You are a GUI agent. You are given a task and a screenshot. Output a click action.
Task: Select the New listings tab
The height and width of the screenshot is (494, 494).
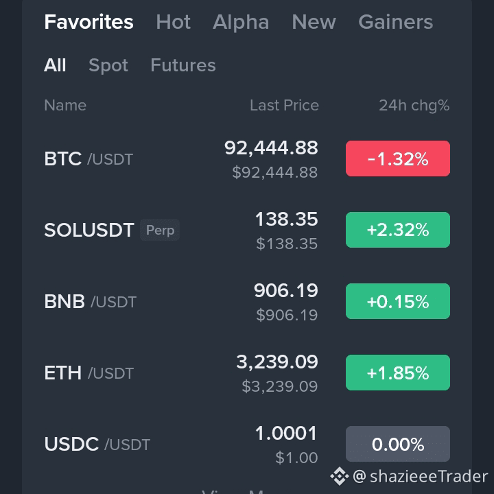[x=314, y=22]
